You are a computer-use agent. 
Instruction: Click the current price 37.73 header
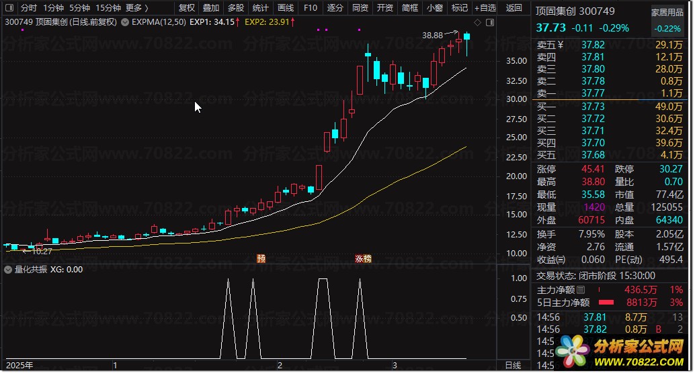pyautogui.click(x=551, y=28)
